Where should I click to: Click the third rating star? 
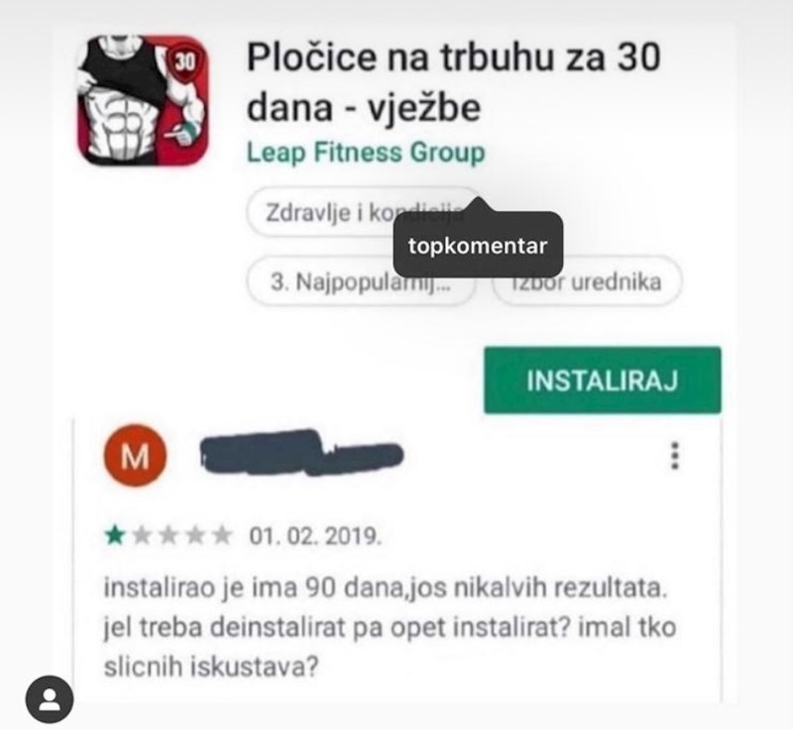coord(169,536)
